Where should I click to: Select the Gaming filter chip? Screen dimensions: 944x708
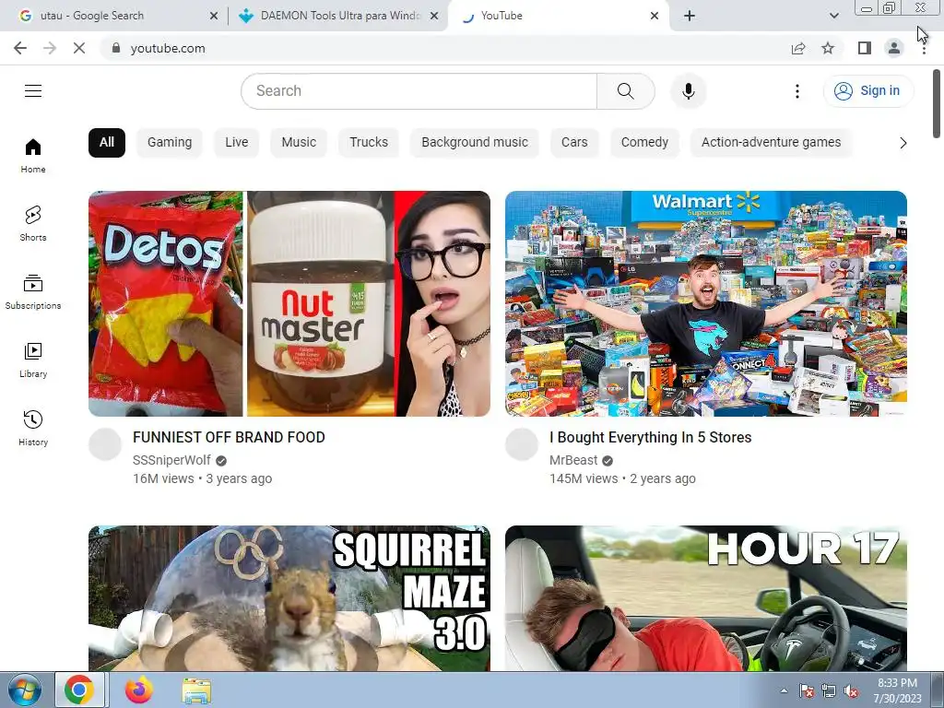point(170,143)
